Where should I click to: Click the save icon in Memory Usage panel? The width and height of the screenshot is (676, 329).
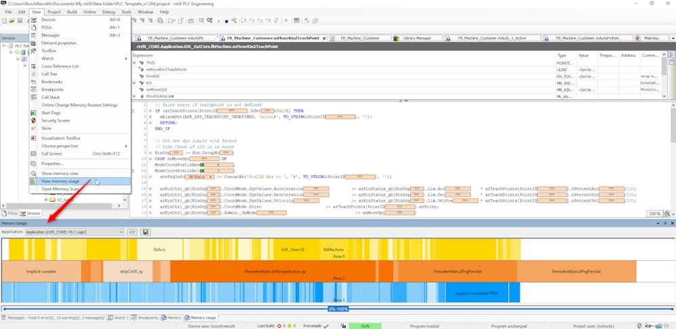coord(145,232)
